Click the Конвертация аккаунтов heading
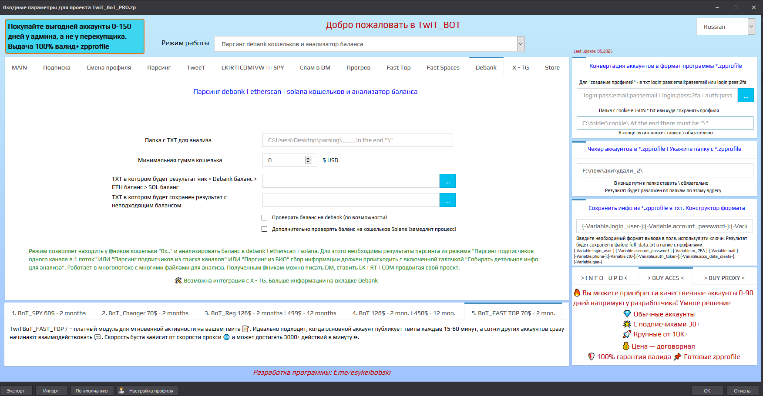 [x=666, y=66]
